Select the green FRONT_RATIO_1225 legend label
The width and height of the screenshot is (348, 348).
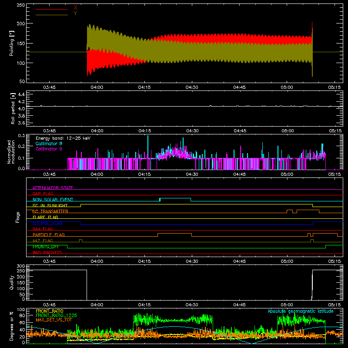[56, 315]
